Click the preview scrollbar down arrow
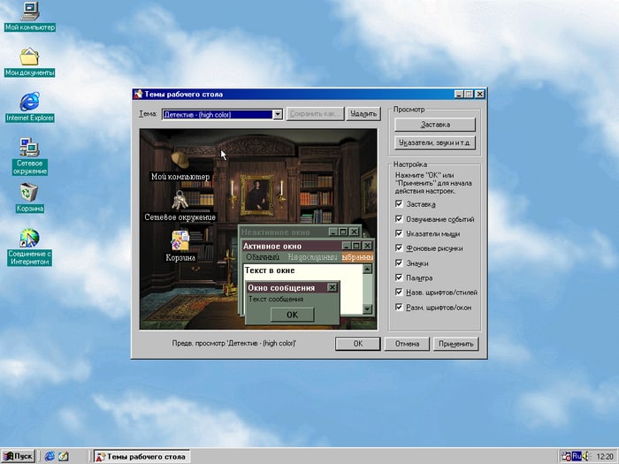This screenshot has width=619, height=464. pos(367,309)
